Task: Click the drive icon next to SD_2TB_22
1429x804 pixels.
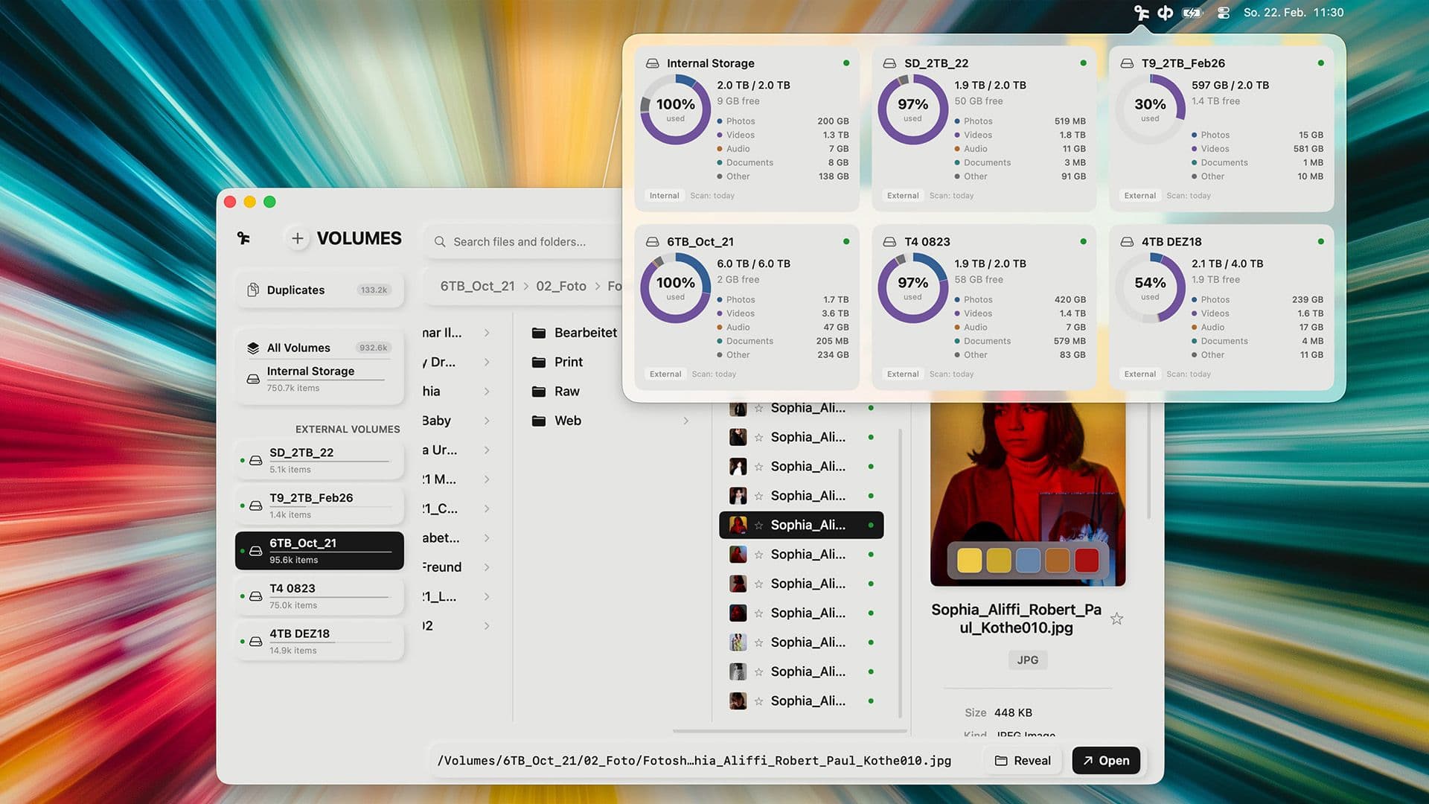Action: point(256,461)
